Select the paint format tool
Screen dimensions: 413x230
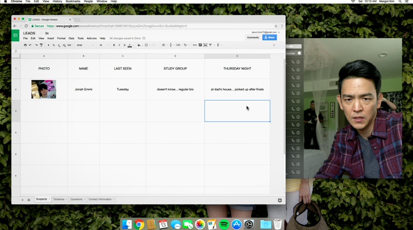pyautogui.click(x=41, y=45)
